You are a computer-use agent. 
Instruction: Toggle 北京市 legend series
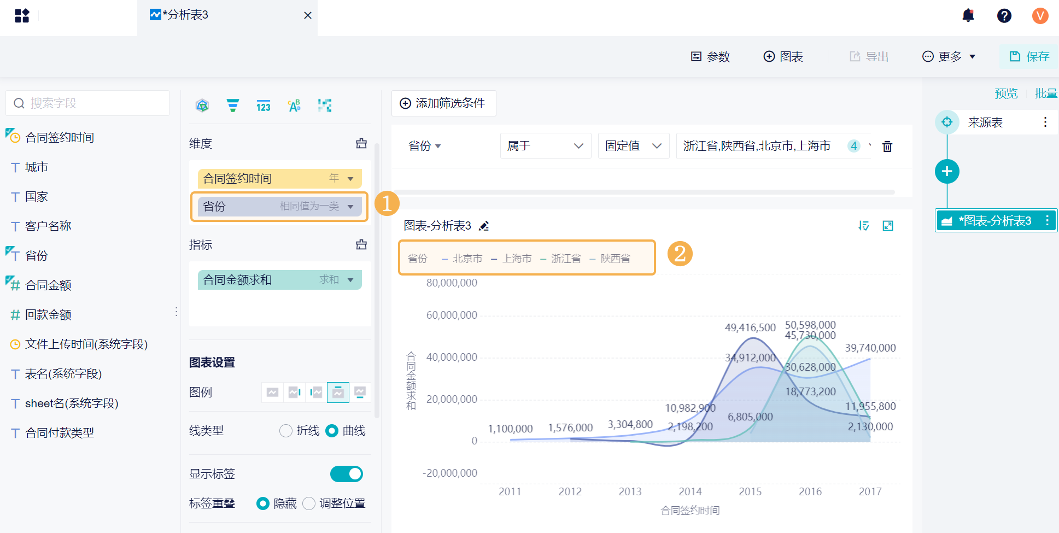[x=462, y=259]
